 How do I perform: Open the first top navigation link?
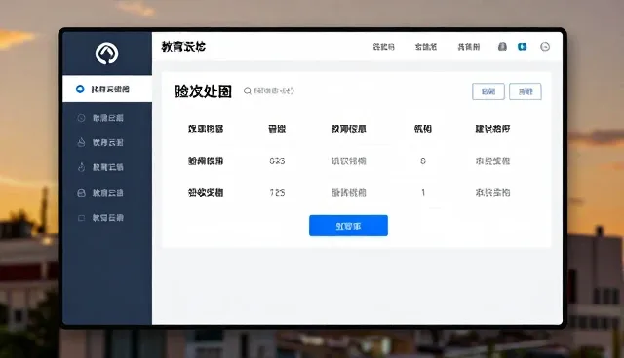click(x=383, y=47)
